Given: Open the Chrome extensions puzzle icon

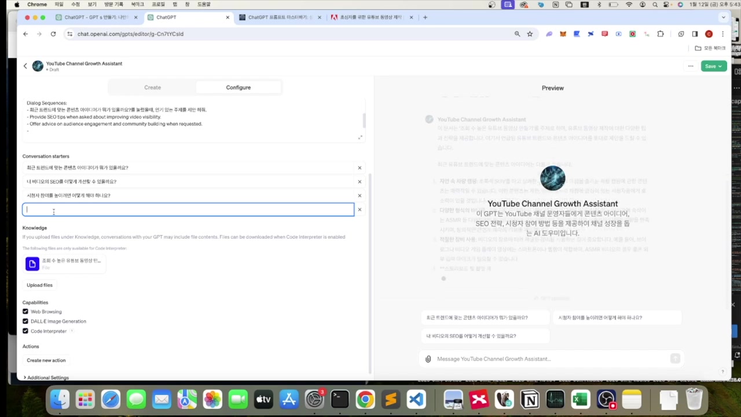Looking at the screenshot, I should pos(661,34).
